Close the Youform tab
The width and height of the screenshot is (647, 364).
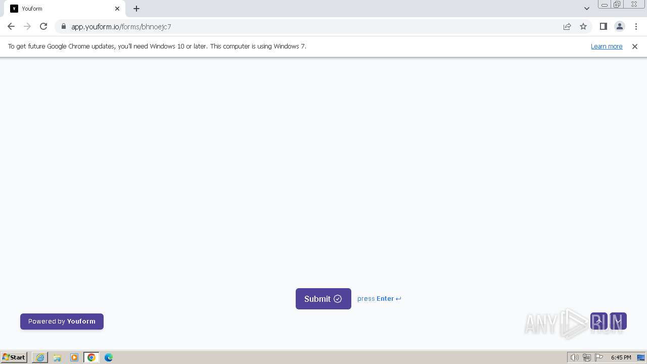[x=117, y=9]
